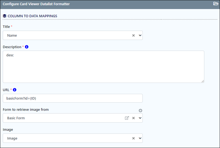Click the Description textarea resize handle
The image size is (220, 148).
click(x=203, y=81)
